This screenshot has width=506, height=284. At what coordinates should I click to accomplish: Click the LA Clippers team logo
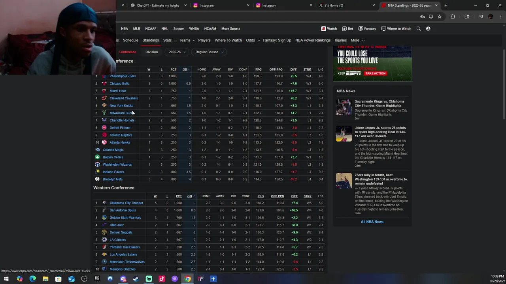point(104,240)
